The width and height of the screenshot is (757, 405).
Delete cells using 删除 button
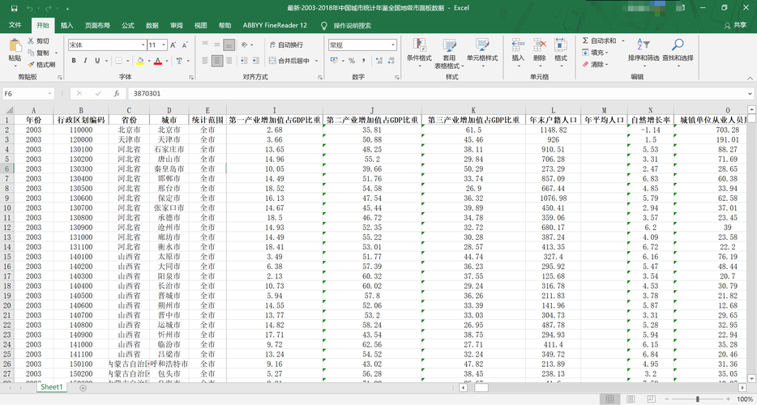(x=540, y=52)
